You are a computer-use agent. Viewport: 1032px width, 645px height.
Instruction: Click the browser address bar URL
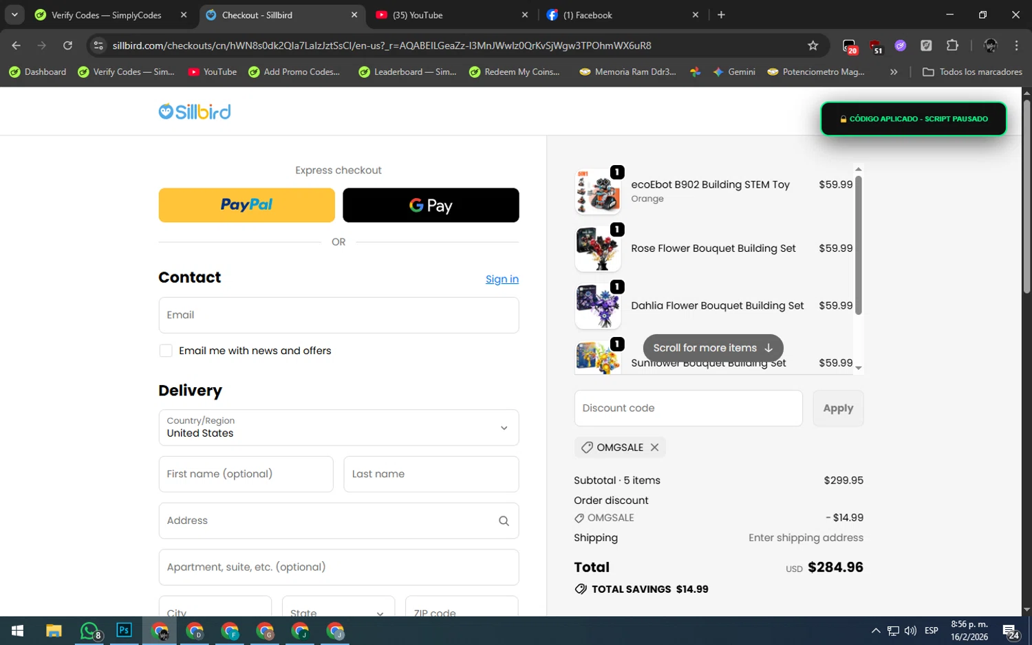click(x=382, y=45)
